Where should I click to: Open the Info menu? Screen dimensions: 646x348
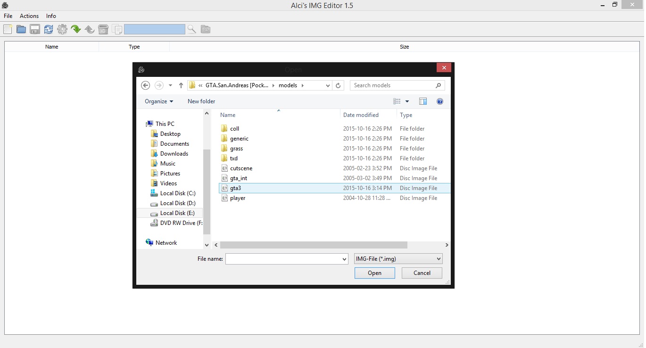pos(51,16)
